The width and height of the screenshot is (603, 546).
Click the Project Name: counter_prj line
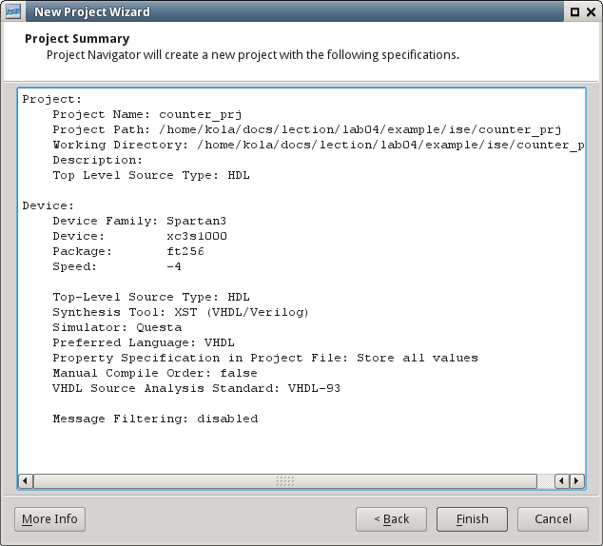click(x=147, y=114)
